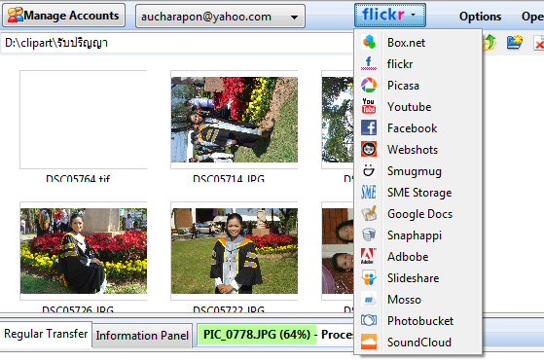Click the Mosso cloud icon
The image size is (544, 361).
click(369, 300)
